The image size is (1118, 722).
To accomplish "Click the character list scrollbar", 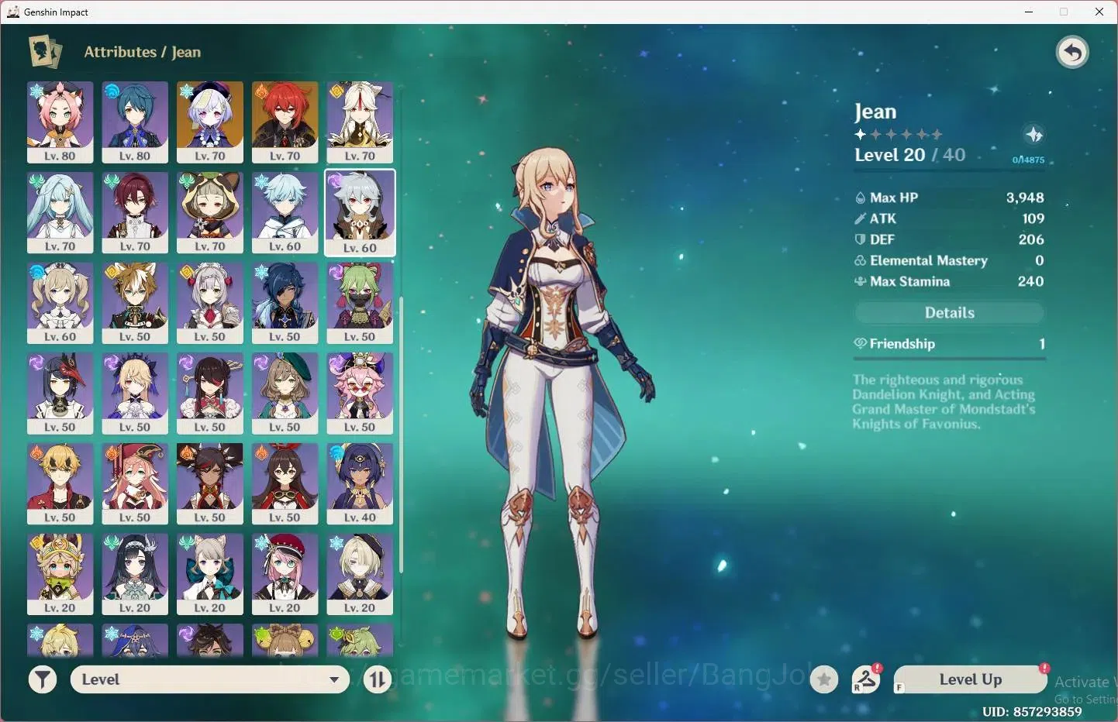I will point(401,434).
